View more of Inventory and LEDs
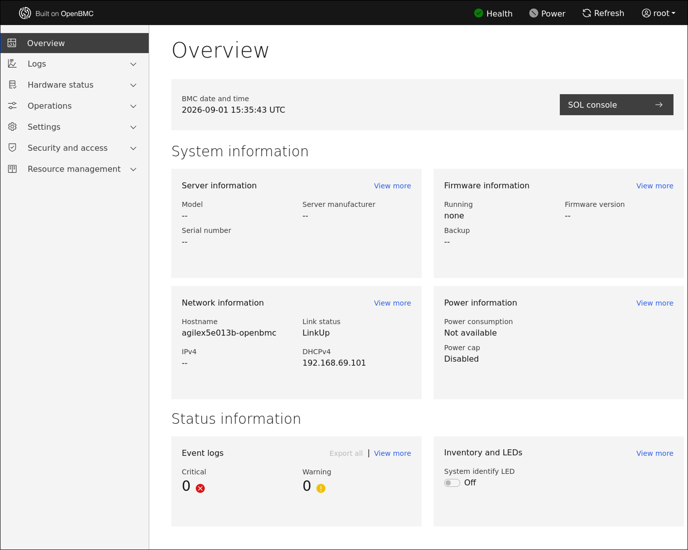 655,453
